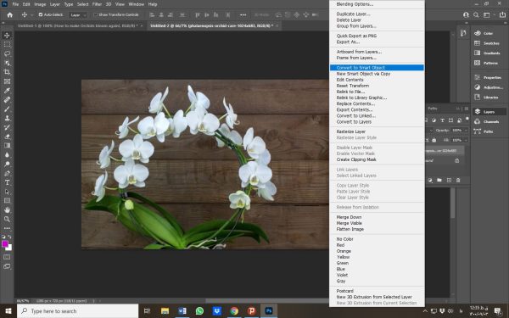Select the Zoom tool in toolbar
Viewport: 509px width, 318px height.
tap(7, 220)
